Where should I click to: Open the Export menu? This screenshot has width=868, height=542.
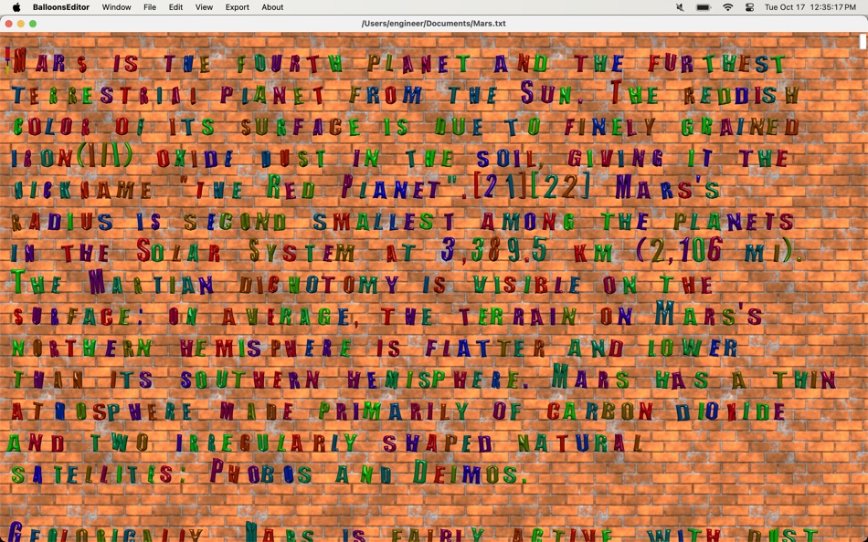pos(237,7)
